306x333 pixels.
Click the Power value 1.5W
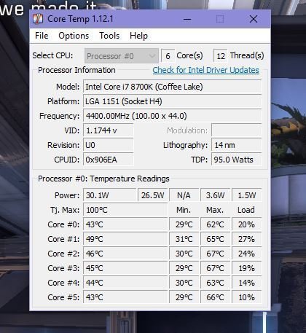[x=247, y=195]
